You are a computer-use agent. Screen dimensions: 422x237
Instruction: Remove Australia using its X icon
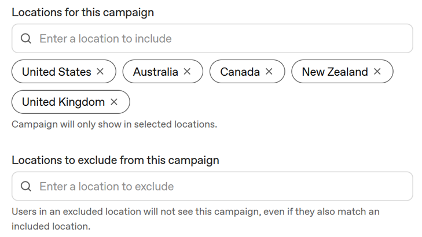point(187,72)
